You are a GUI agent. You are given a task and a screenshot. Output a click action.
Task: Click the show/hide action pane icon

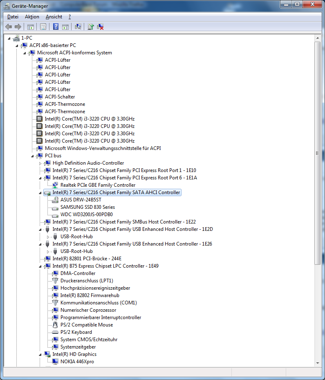click(x=65, y=27)
